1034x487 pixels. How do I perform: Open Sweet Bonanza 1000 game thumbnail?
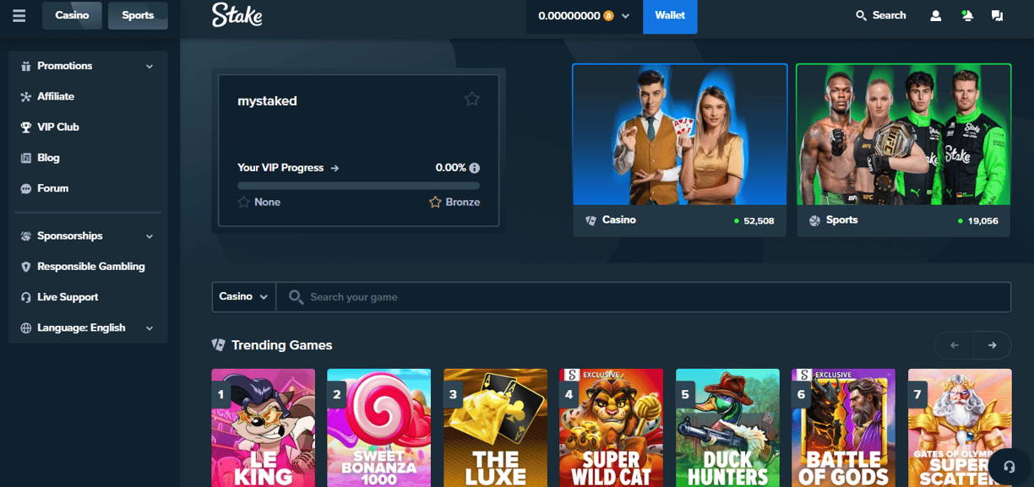(x=379, y=428)
